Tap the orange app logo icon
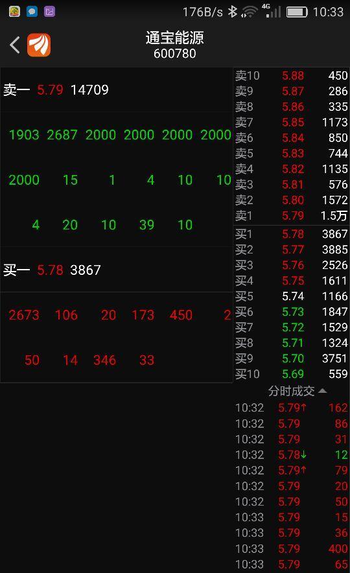 (x=39, y=45)
